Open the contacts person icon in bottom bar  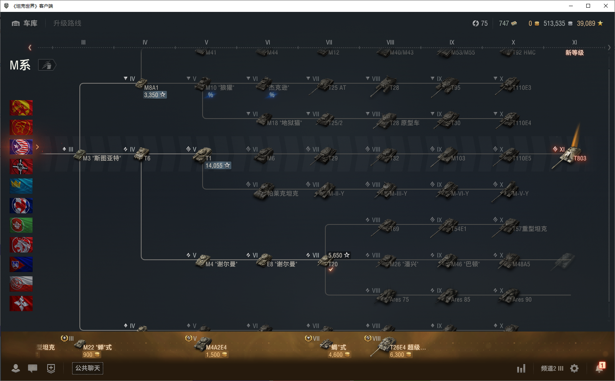[16, 368]
